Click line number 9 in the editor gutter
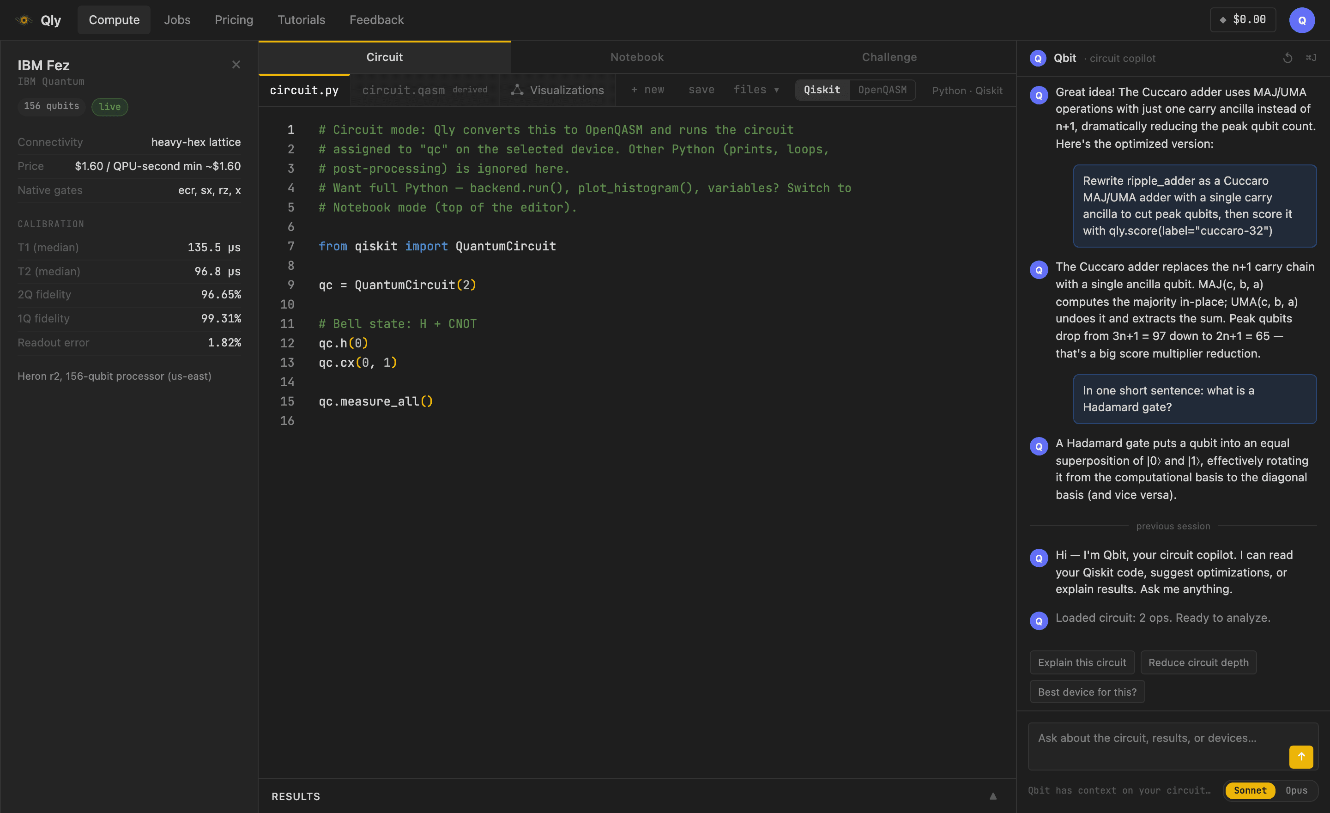The width and height of the screenshot is (1330, 813). pyautogui.click(x=290, y=285)
